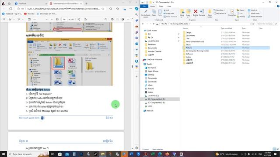280x157 pixels.
Task: Click History in the Open group
Action: click(x=241, y=17)
